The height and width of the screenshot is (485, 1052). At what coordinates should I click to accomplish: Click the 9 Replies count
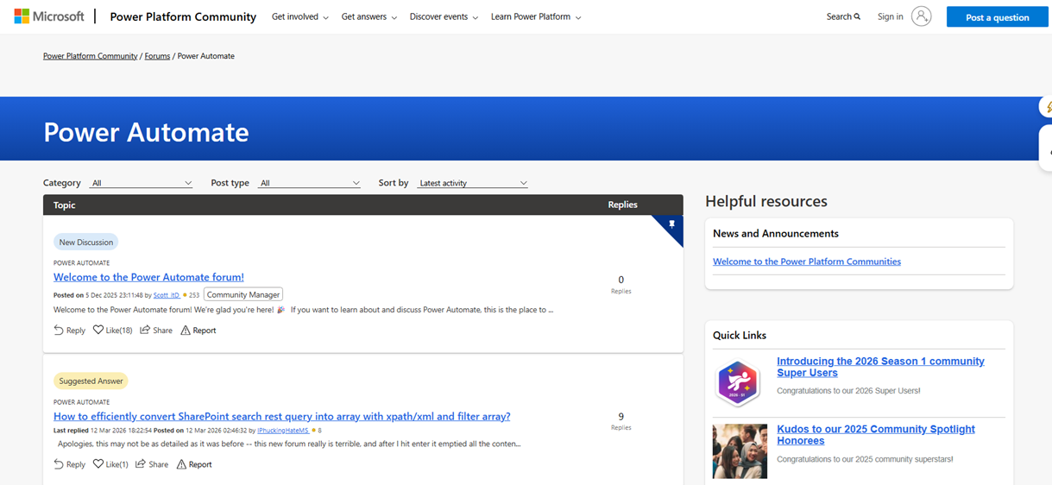621,421
